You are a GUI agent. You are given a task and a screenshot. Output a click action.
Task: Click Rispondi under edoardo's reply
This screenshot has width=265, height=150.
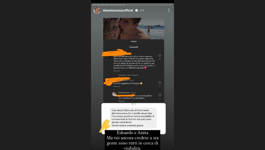[121, 101]
